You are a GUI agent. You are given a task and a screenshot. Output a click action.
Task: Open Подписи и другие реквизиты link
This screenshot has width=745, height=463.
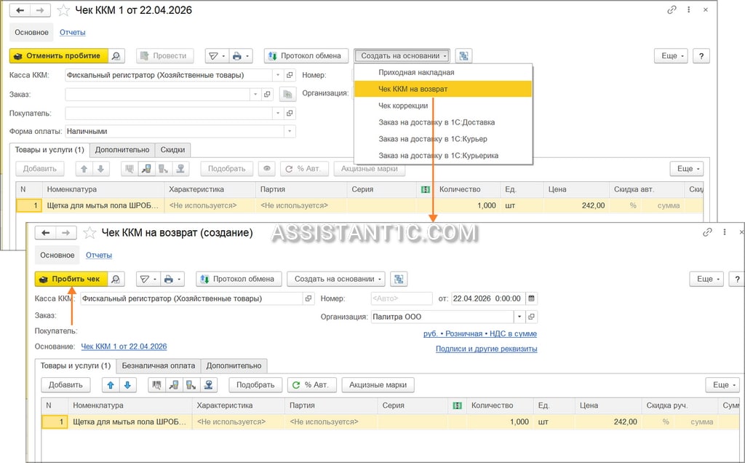pyautogui.click(x=487, y=349)
